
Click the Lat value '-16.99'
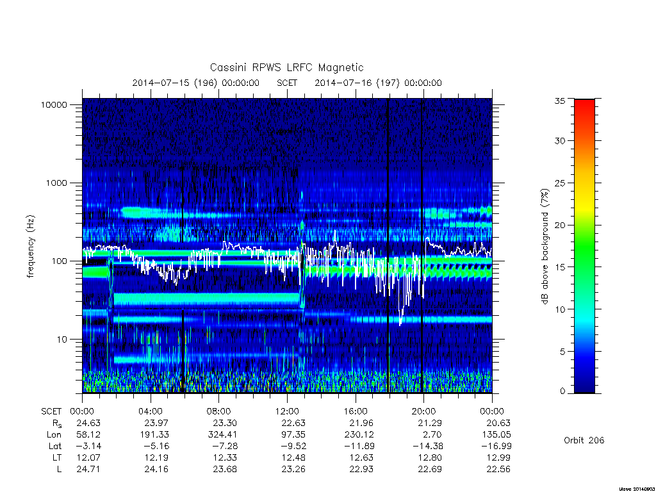pos(496,447)
